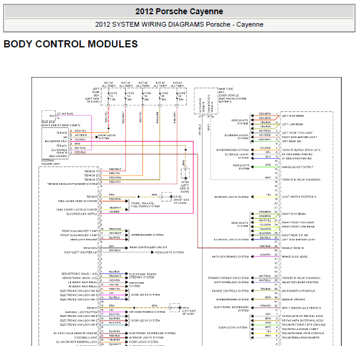Click the 'MICROSWITCH FRONT LID' label
The height and width of the screenshot is (346, 357).
pyautogui.click(x=299, y=291)
